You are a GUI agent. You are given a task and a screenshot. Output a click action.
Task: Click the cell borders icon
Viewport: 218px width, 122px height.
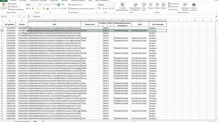click(38, 8)
